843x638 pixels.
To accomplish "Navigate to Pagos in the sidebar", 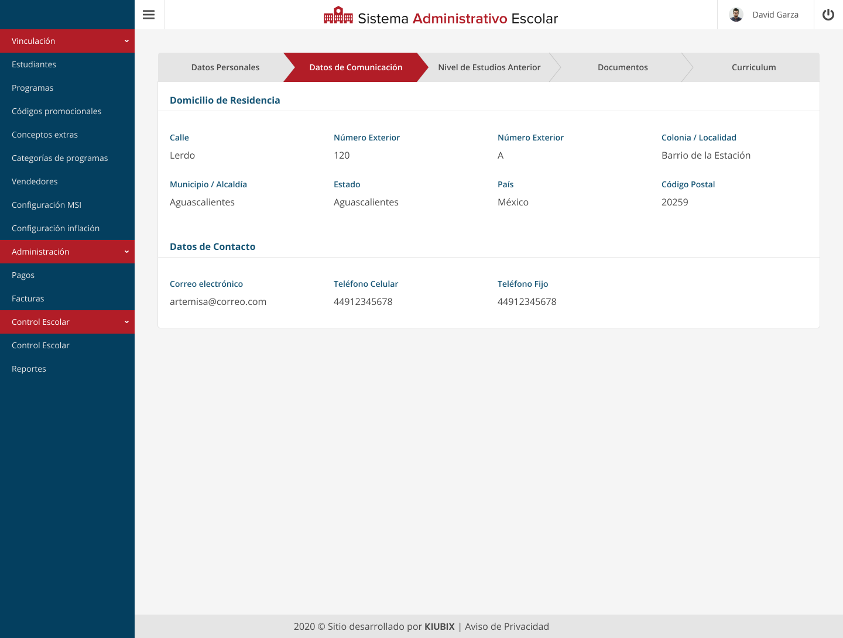I will coord(23,275).
